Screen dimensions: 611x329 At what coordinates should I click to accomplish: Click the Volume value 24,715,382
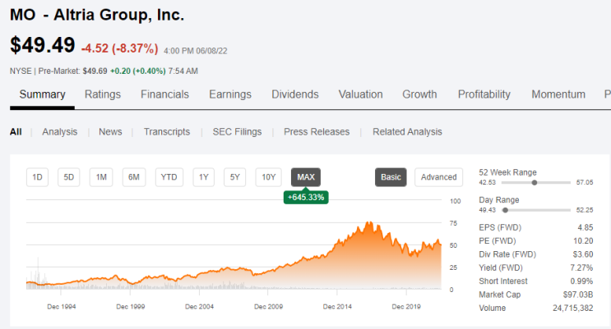pos(573,308)
